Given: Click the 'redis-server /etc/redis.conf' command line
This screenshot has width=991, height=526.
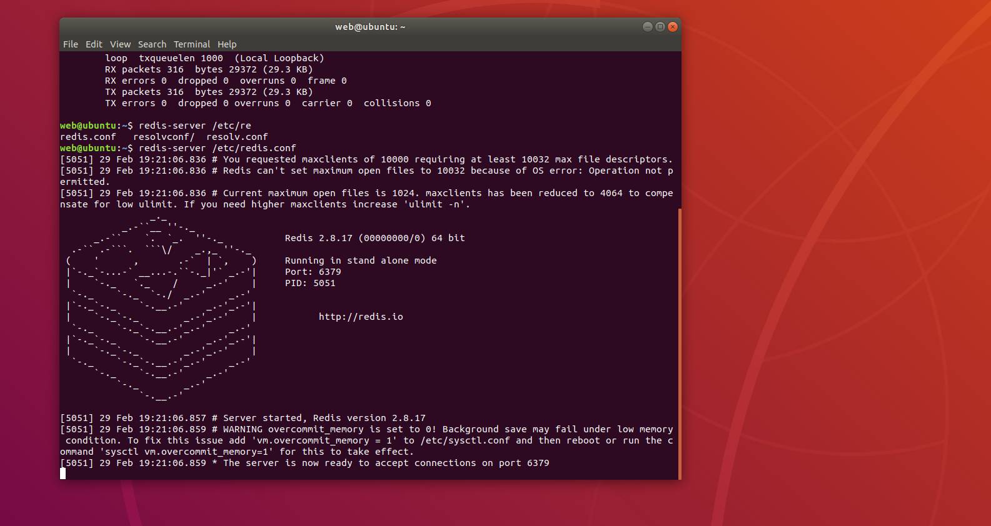Looking at the screenshot, I should [178, 148].
